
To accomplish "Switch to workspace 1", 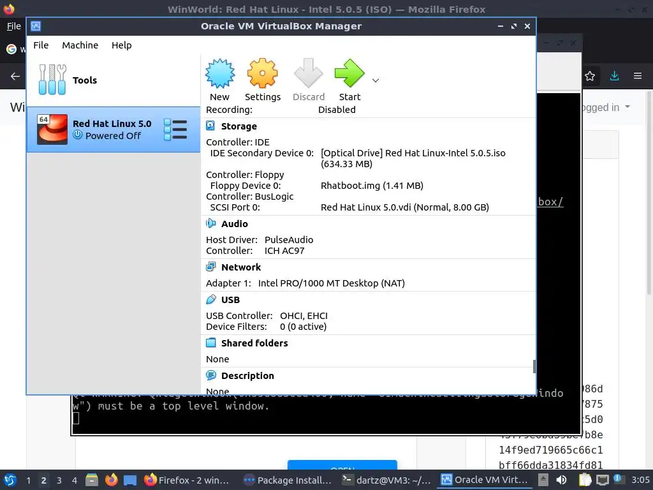I will tap(28, 480).
